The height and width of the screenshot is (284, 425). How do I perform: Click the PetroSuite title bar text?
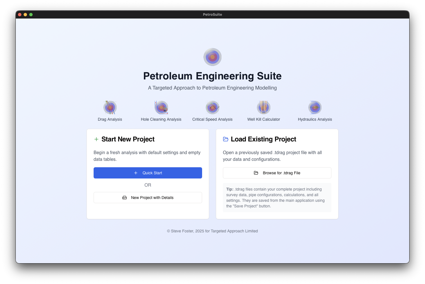click(213, 14)
